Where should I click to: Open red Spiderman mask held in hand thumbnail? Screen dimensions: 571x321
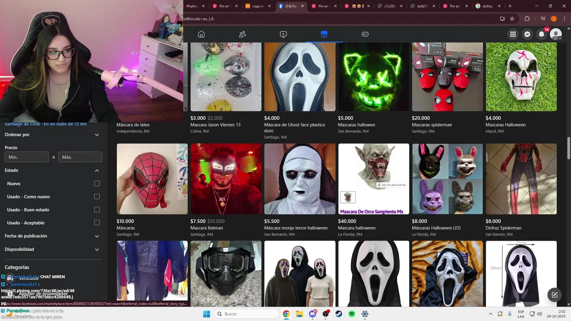point(152,179)
